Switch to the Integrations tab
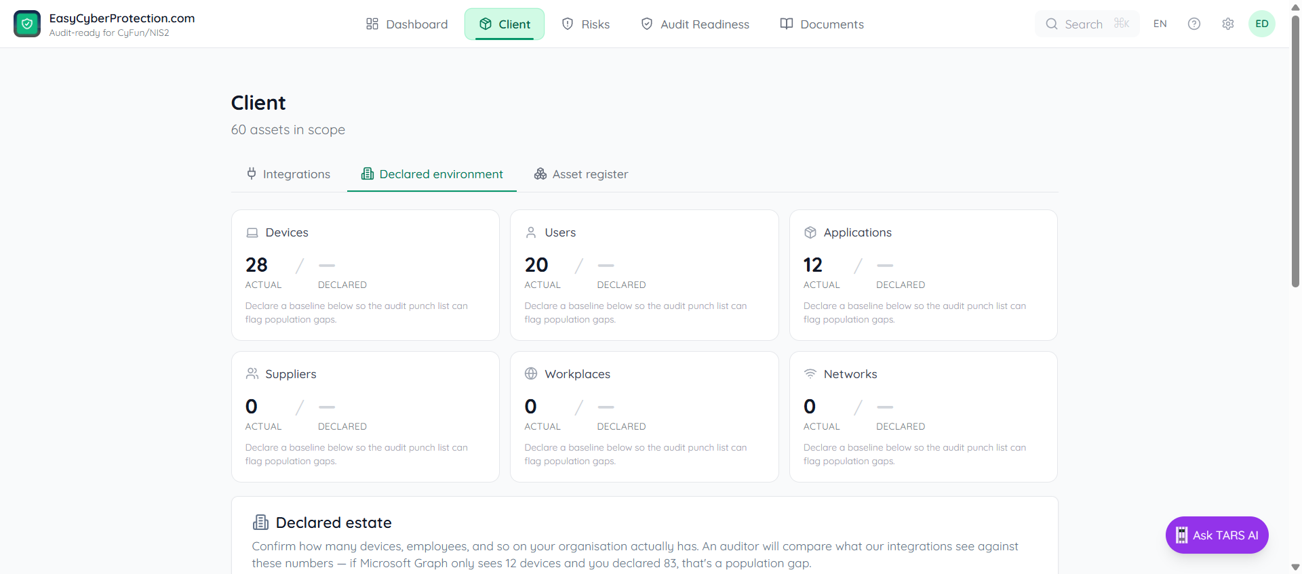 [288, 174]
